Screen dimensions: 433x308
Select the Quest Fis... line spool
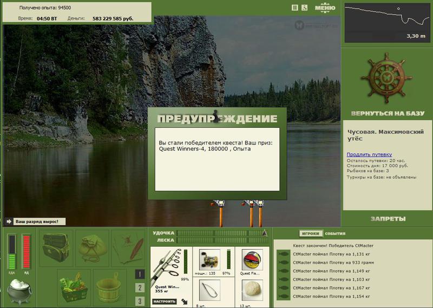(x=252, y=260)
